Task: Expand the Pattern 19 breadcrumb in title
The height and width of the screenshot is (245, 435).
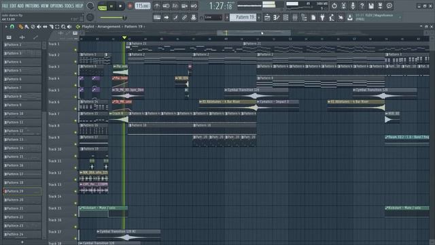Action: click(133, 27)
